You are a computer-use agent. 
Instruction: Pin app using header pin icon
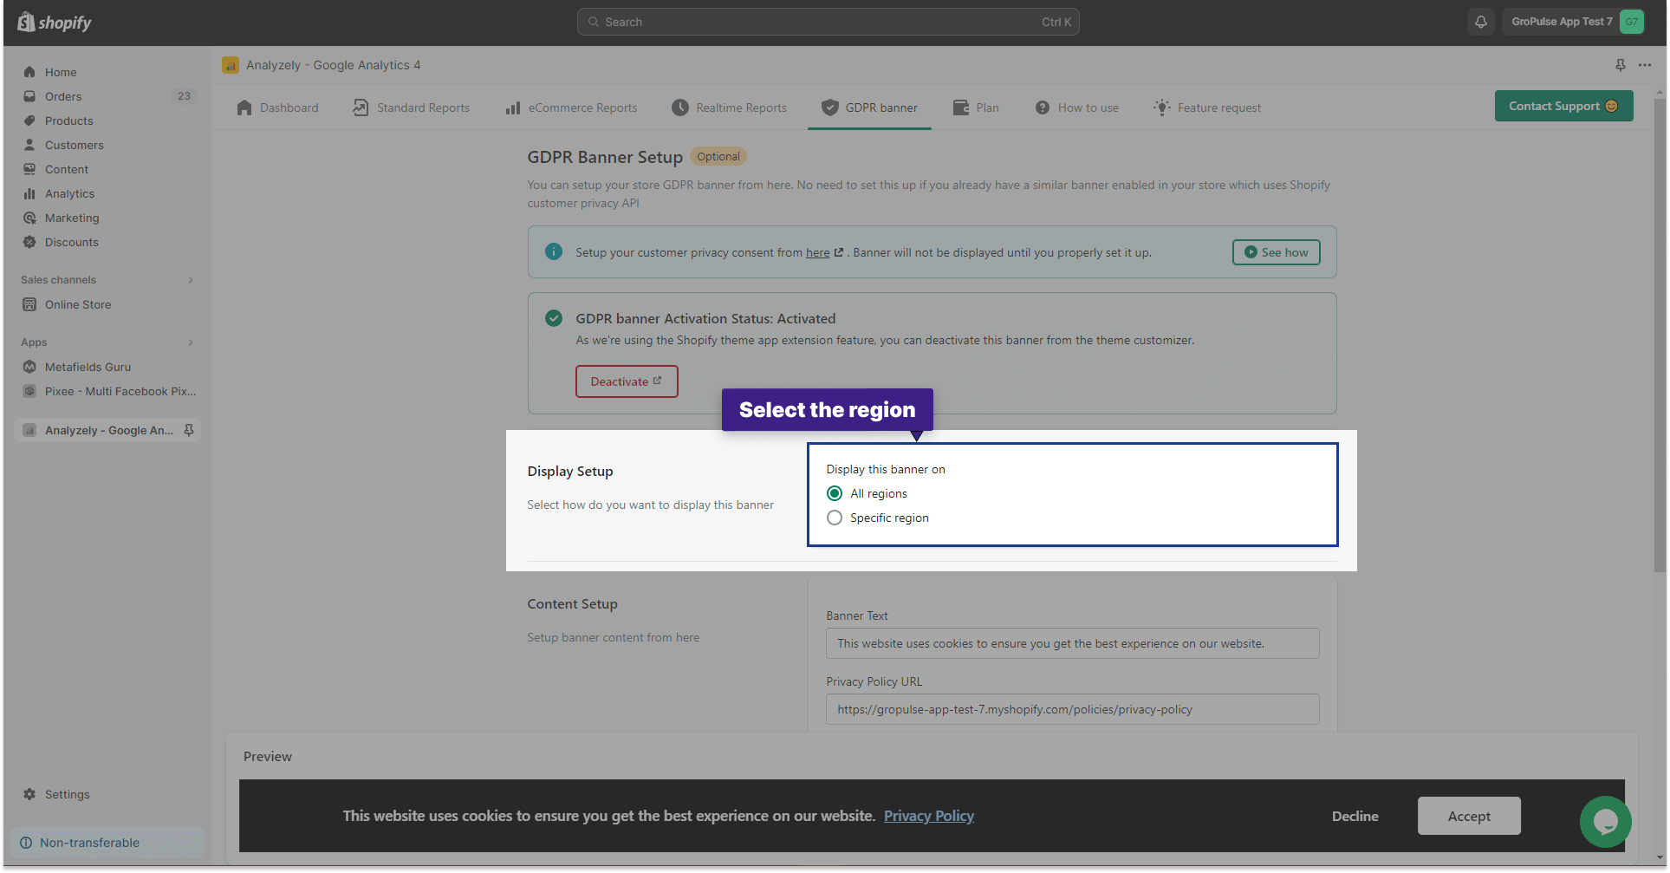point(1621,65)
